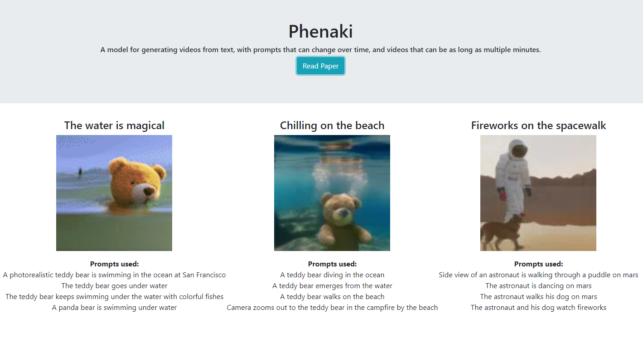Screen dimensions: 643x338
Task: Click the astronaut and dog fireworks prompt
Action: 538,308
